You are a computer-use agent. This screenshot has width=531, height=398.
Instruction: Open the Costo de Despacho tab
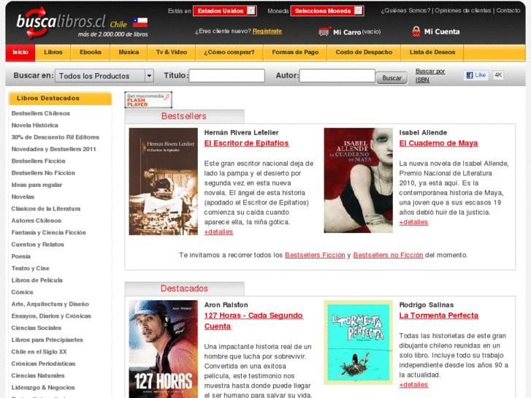click(x=364, y=52)
